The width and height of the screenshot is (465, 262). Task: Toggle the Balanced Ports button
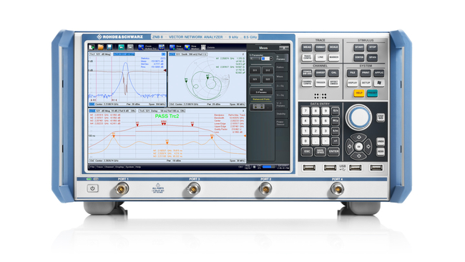click(261, 107)
